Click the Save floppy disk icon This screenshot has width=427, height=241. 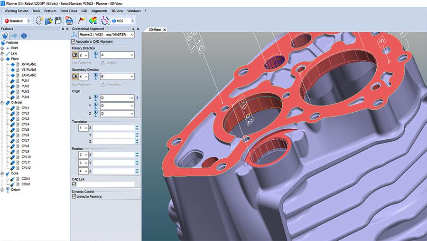[x=58, y=21]
